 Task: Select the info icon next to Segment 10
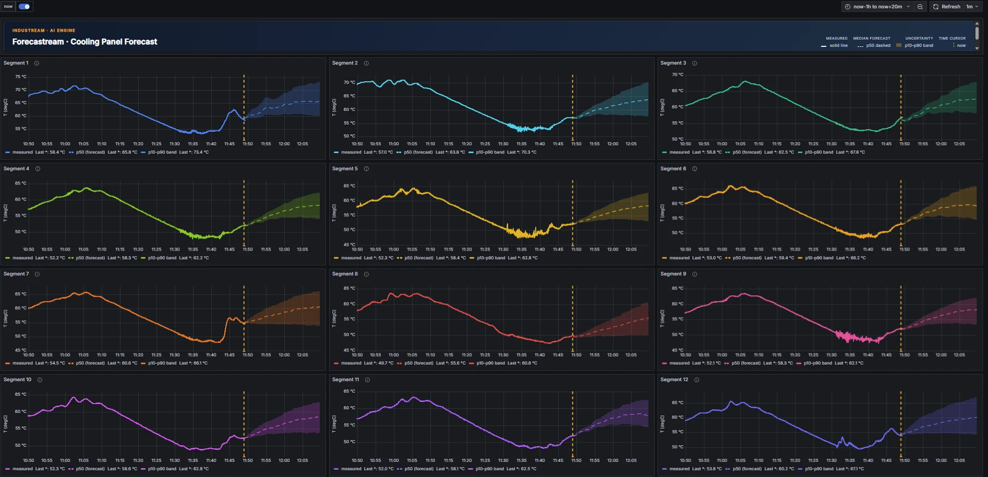(x=40, y=379)
